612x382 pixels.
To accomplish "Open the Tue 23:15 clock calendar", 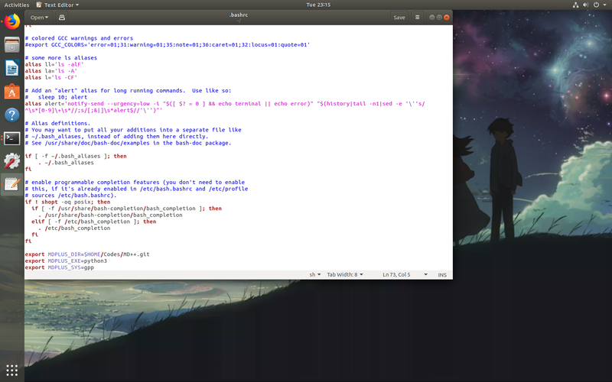I will (318, 5).
